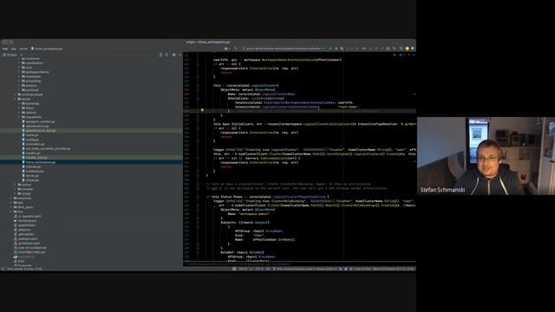Open controllers.go in project tree
The image size is (555, 312).
tap(34, 144)
